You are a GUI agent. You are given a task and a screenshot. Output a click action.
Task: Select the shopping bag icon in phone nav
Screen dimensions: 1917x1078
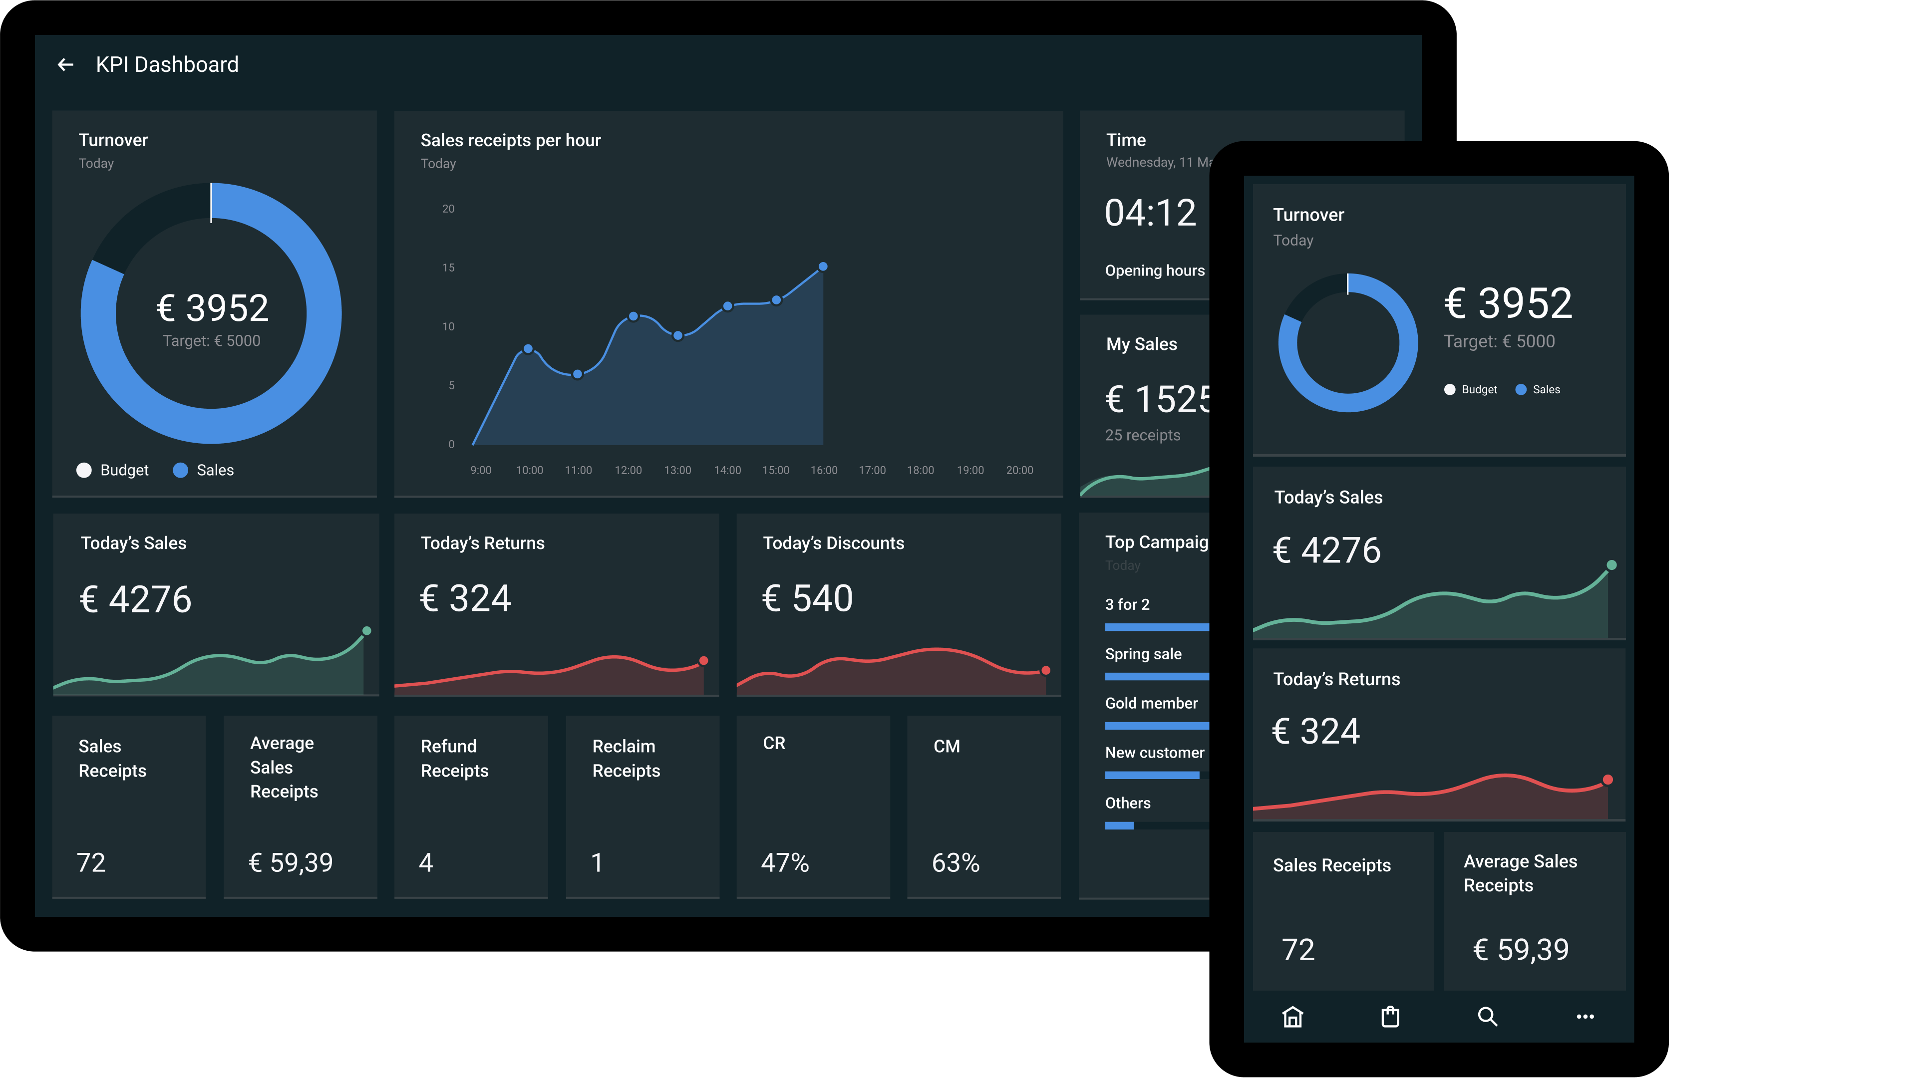[1390, 1016]
